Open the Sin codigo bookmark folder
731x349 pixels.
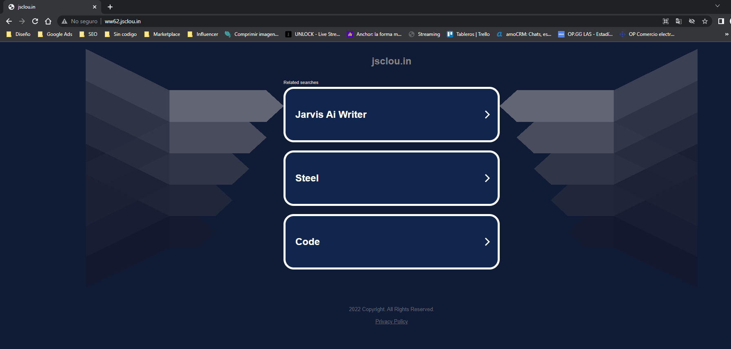[121, 34]
